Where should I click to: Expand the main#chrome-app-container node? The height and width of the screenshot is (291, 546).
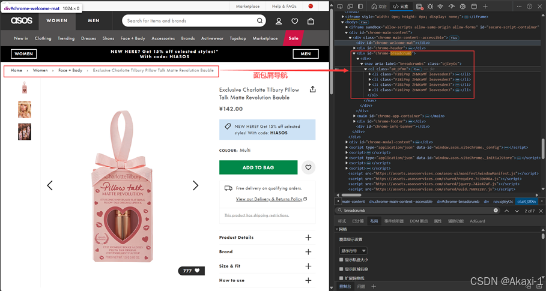click(x=354, y=116)
